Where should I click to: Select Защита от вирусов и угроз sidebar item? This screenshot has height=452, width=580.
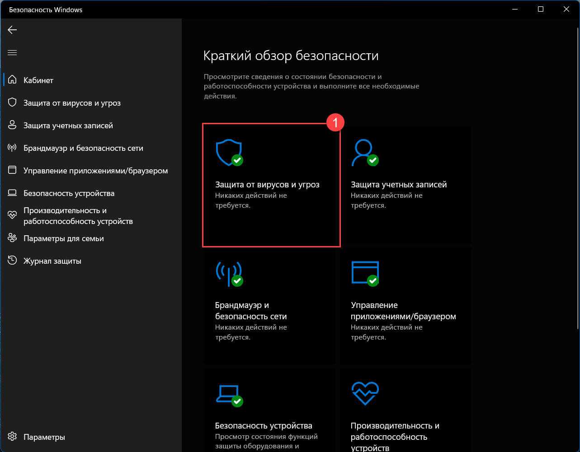tap(72, 103)
